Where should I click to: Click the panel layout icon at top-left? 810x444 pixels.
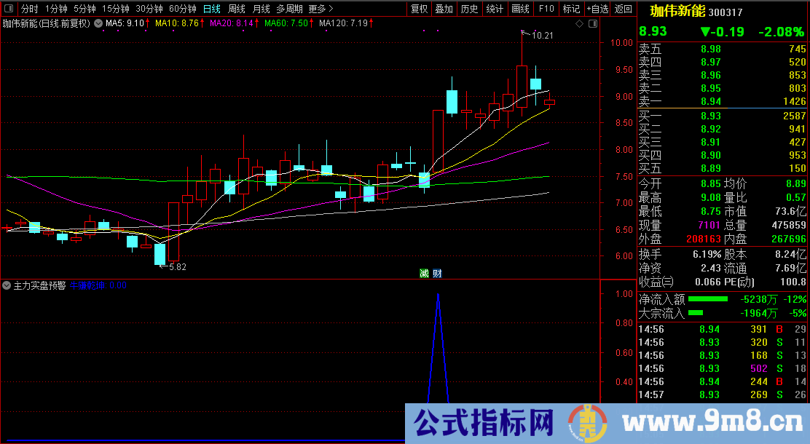coord(9,9)
